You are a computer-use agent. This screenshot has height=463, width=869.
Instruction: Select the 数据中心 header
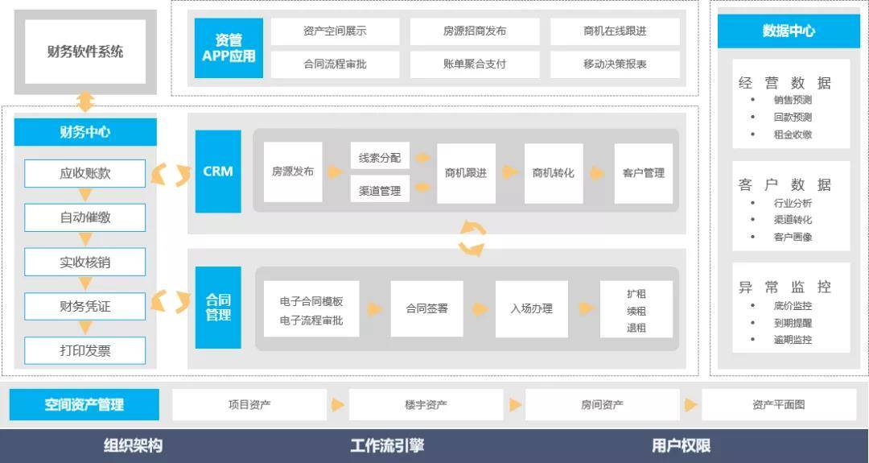coord(788,31)
